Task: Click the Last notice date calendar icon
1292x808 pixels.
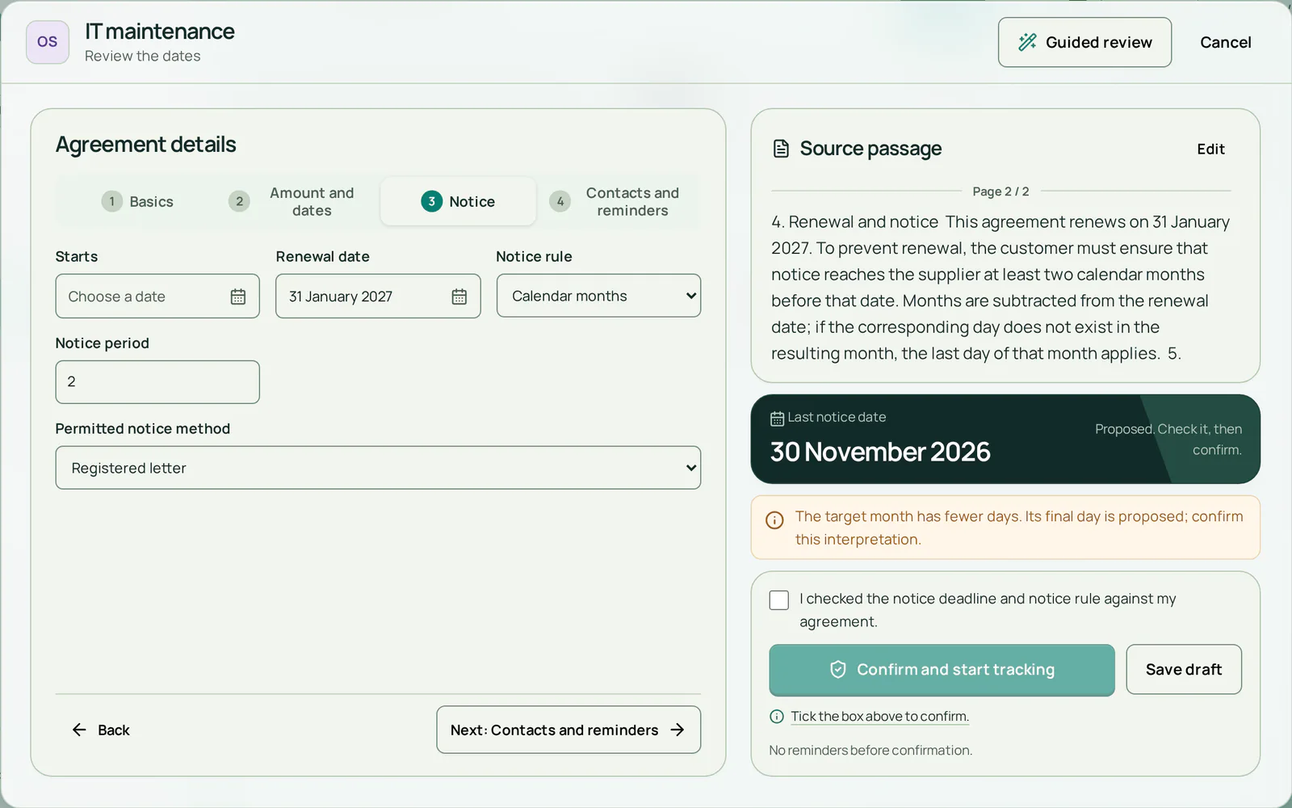Action: [777, 419]
